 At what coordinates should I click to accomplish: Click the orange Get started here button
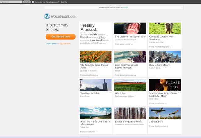pyautogui.click(x=60, y=36)
